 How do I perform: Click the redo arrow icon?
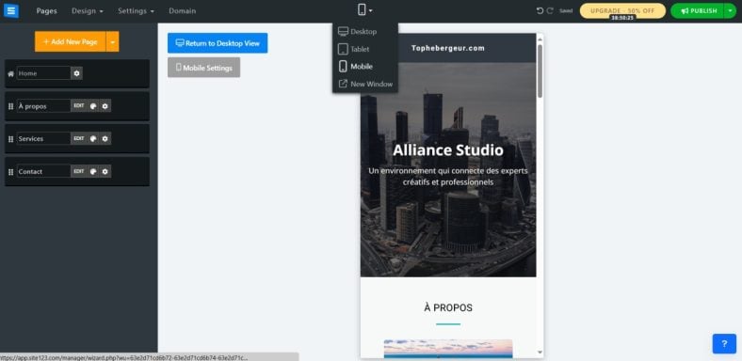point(550,11)
